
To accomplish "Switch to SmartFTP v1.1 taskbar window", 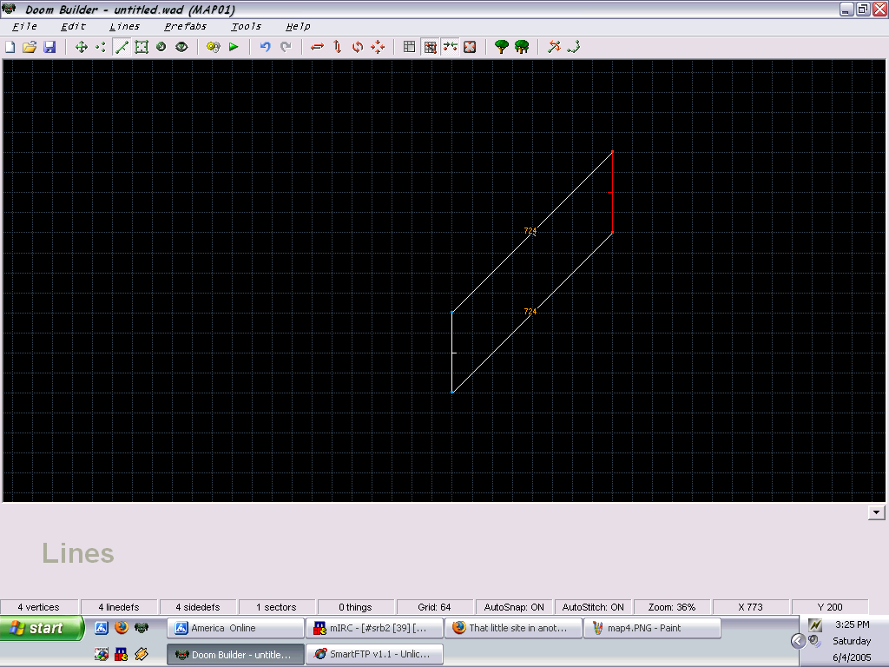I will coord(374,654).
